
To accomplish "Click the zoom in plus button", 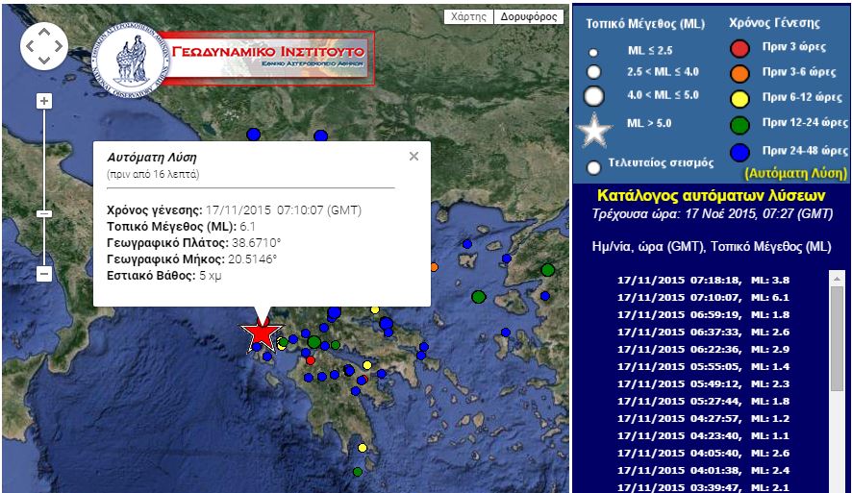I will pyautogui.click(x=44, y=101).
